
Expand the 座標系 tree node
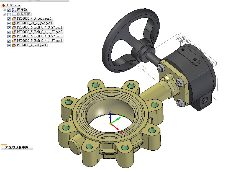tap(4, 10)
